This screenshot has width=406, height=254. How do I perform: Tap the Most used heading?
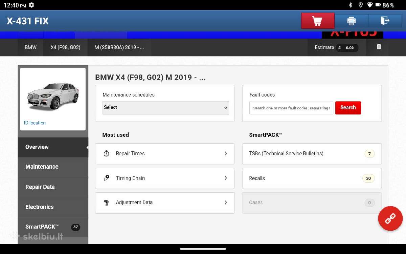[115, 135]
